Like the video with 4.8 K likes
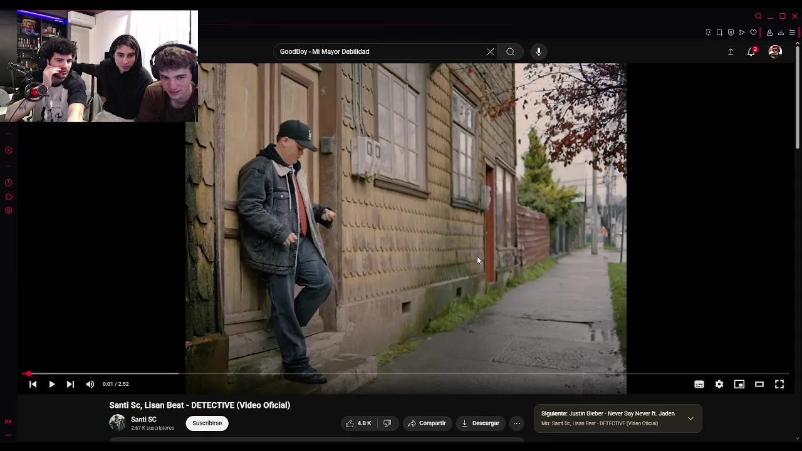The height and width of the screenshot is (451, 802). point(358,423)
